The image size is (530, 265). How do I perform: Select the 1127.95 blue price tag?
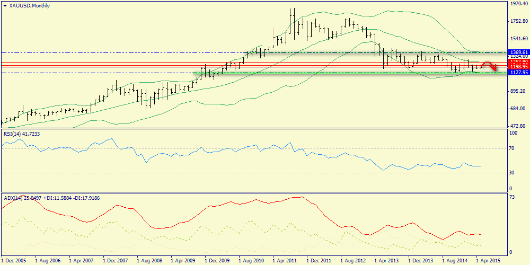coord(518,73)
